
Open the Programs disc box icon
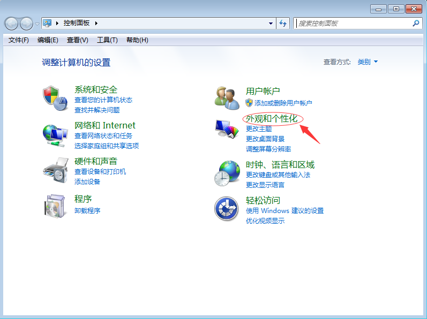(54, 206)
